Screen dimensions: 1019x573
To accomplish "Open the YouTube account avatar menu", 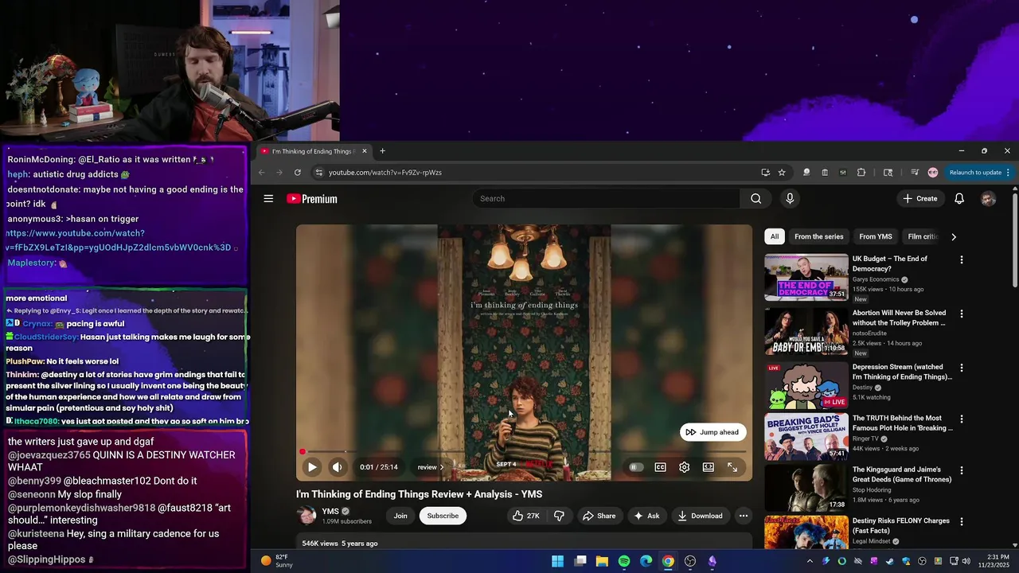I will tap(988, 199).
